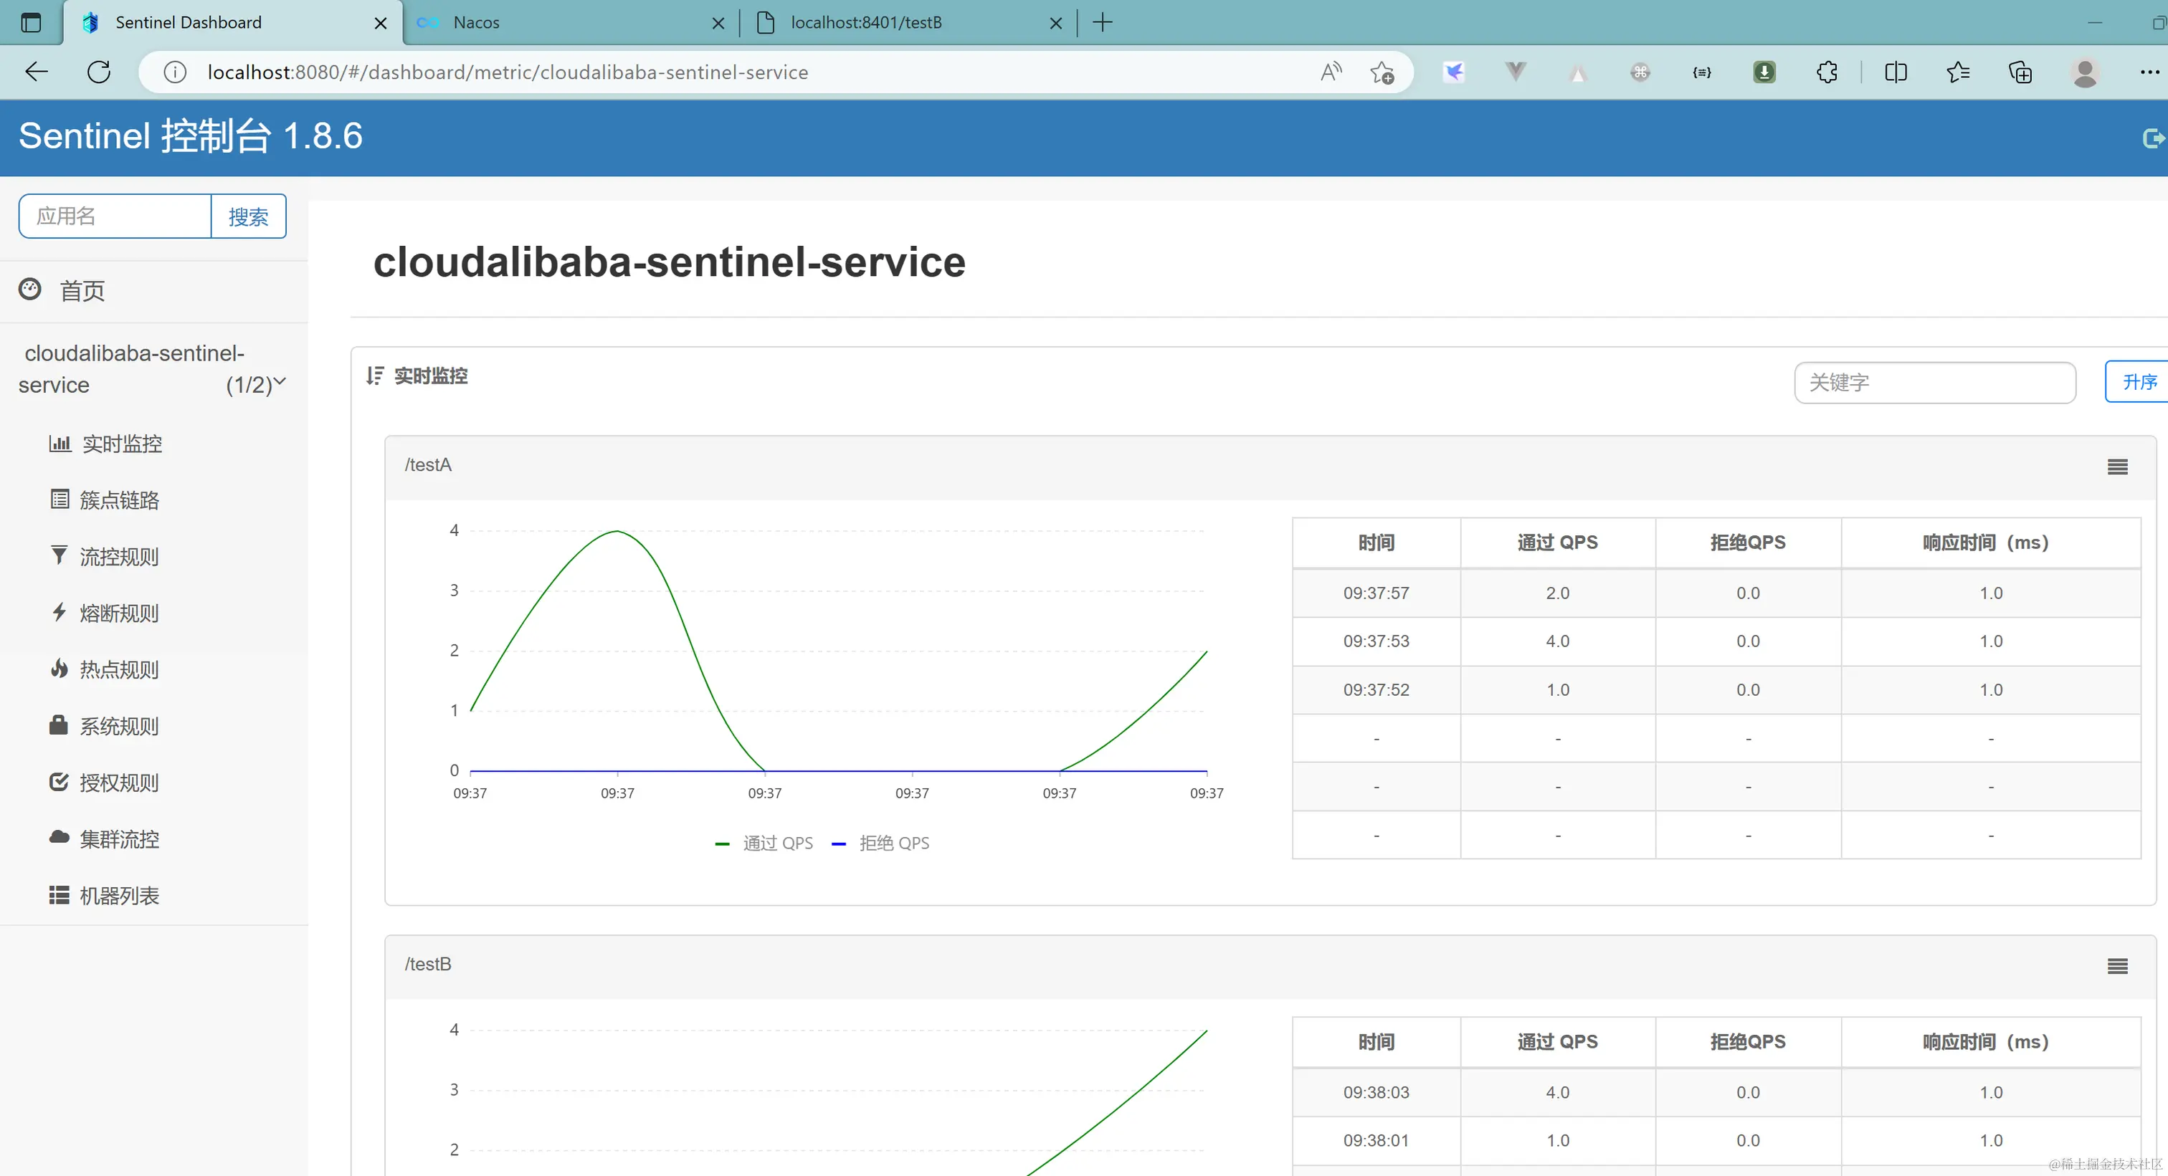Open 流控规则 in the sidebar
This screenshot has height=1176, width=2168.
click(119, 556)
